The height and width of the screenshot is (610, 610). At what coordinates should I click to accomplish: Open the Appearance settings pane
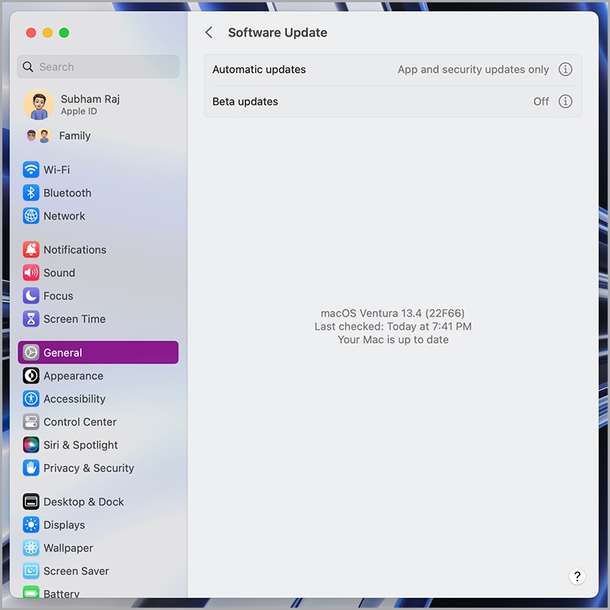73,376
